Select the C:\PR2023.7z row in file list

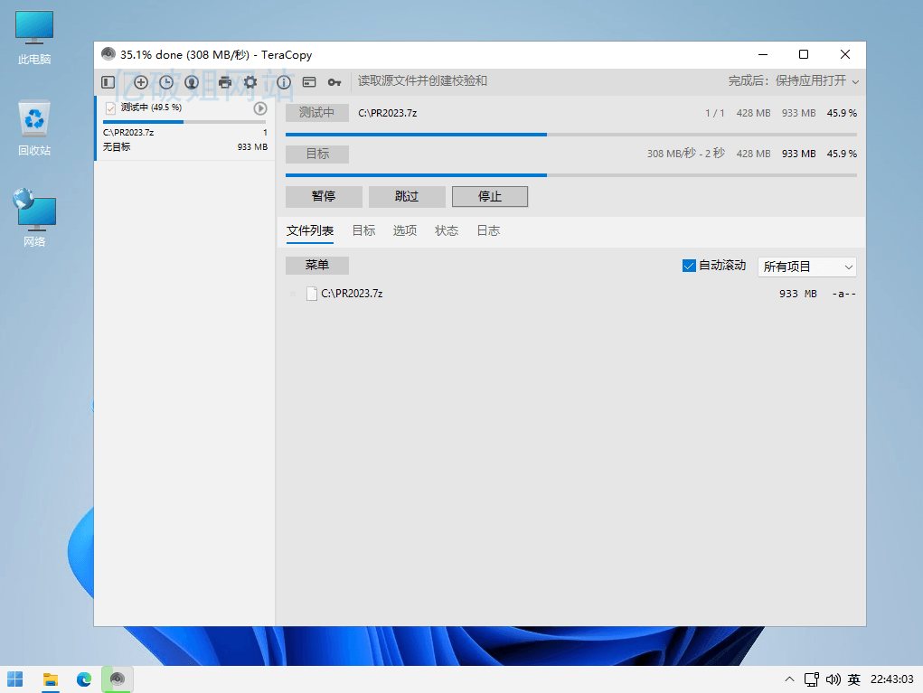[x=571, y=294]
